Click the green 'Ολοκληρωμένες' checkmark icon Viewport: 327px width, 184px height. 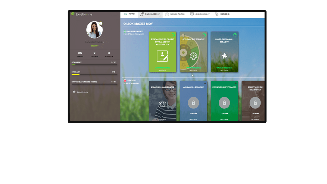[x=125, y=31]
